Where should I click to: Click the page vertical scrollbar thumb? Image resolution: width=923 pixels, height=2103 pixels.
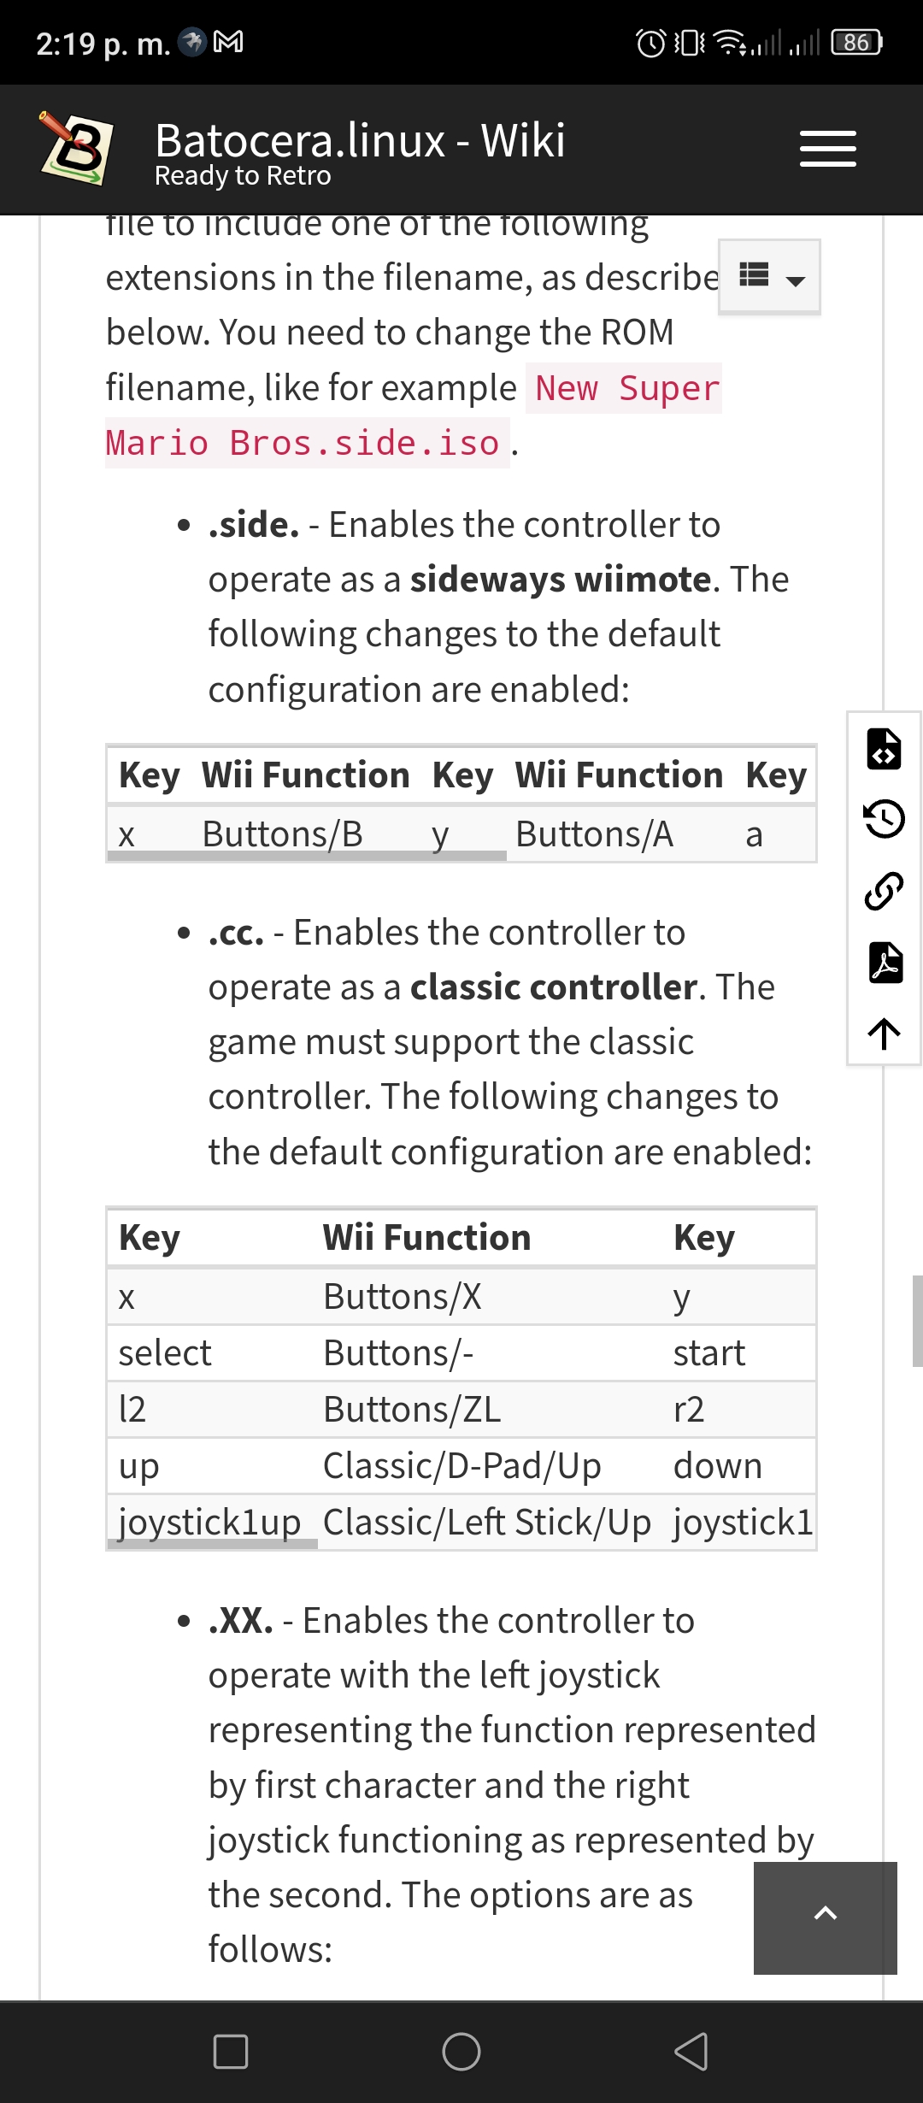pyautogui.click(x=917, y=1322)
